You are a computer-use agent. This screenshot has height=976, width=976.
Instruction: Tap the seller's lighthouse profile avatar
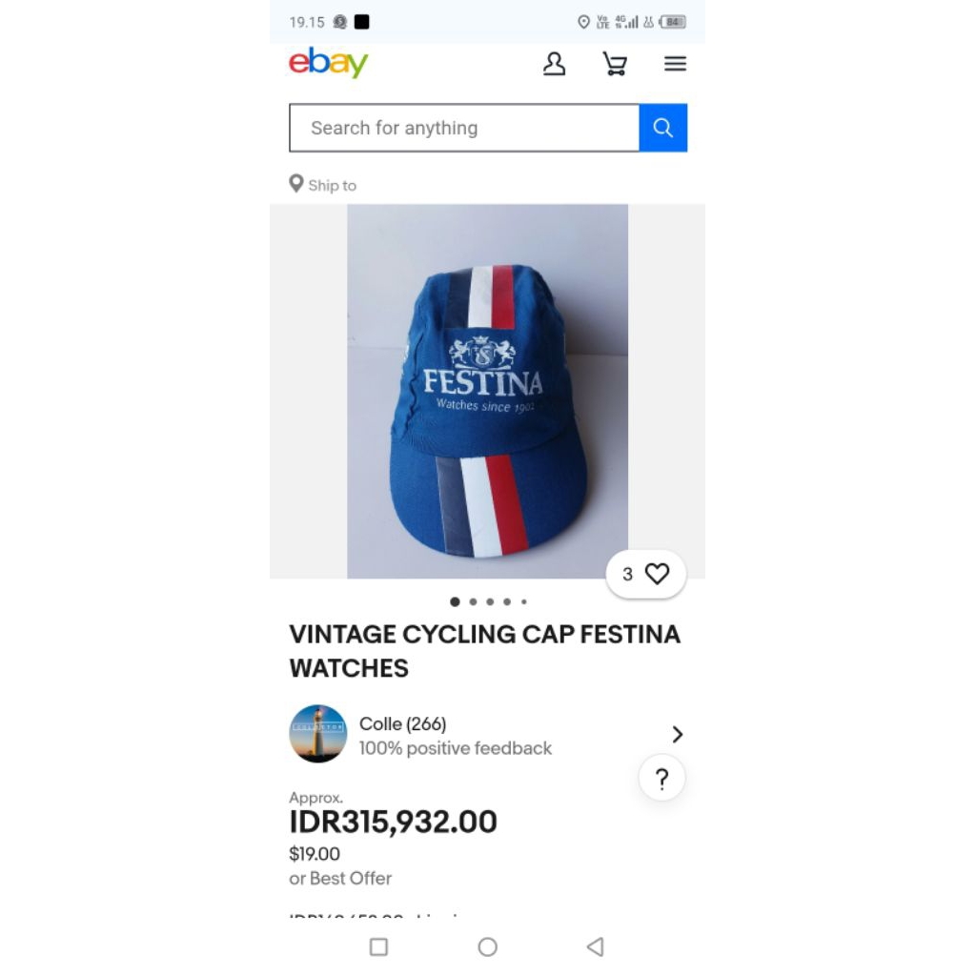tap(318, 734)
